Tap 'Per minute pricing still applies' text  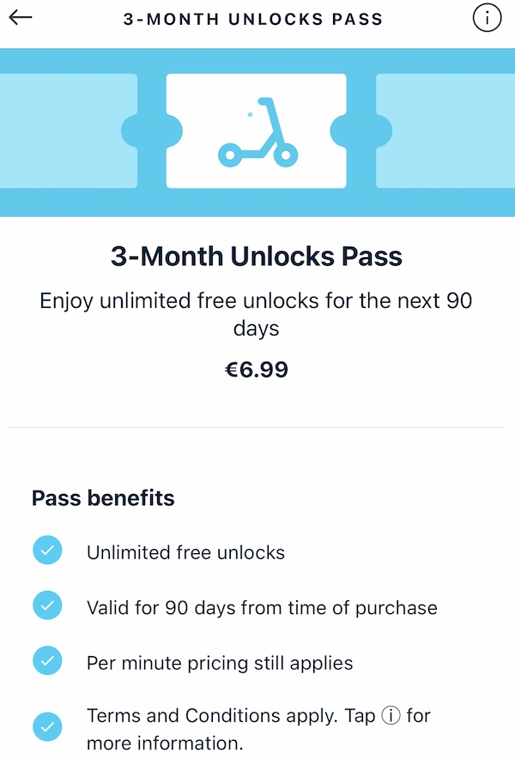pos(220,663)
